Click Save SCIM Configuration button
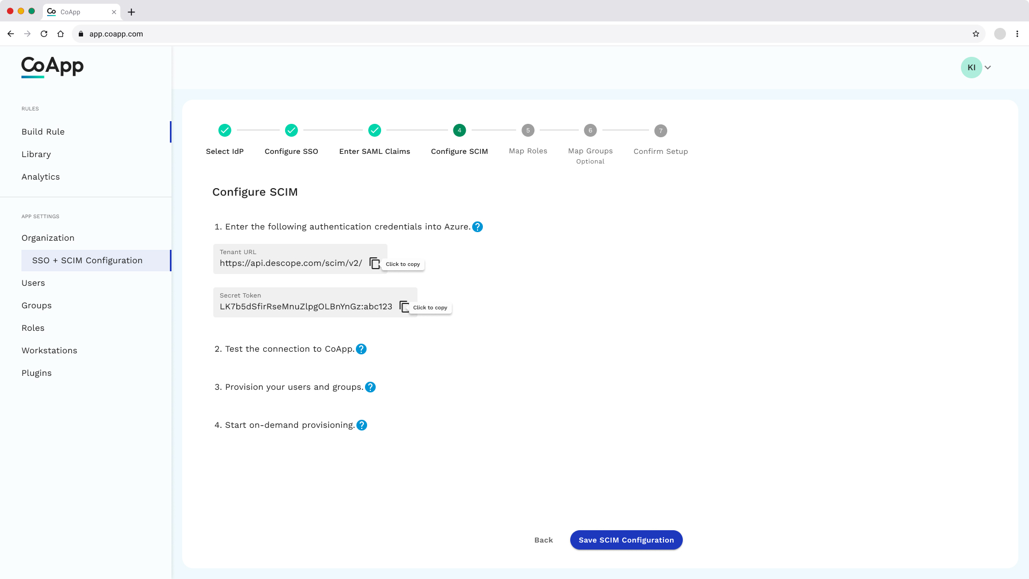Screen dimensions: 1029x579 pyautogui.click(x=626, y=540)
